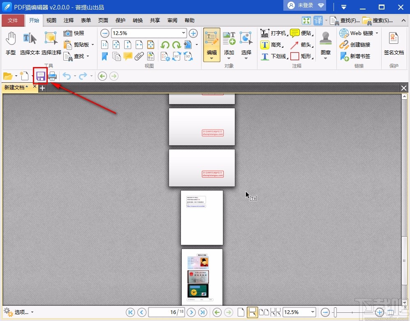
Task: Click the blue bookmark icon in View group
Action: pyautogui.click(x=104, y=56)
